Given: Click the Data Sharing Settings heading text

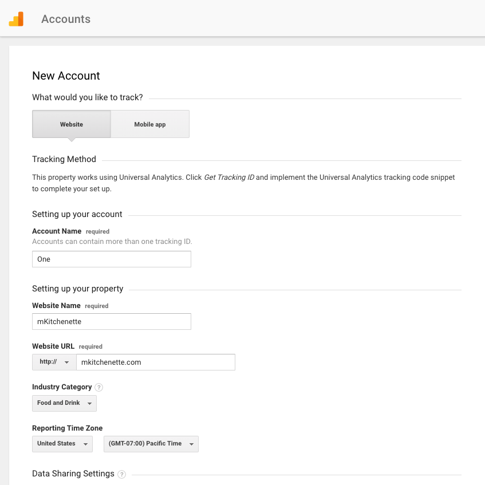Looking at the screenshot, I should tap(73, 474).
